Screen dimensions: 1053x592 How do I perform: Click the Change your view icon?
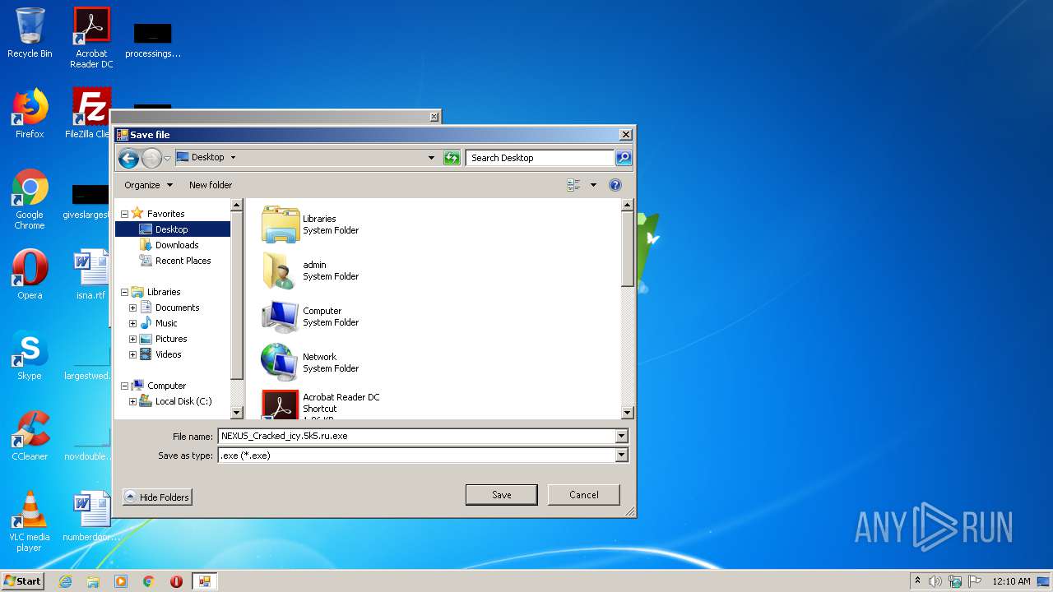[x=574, y=185]
